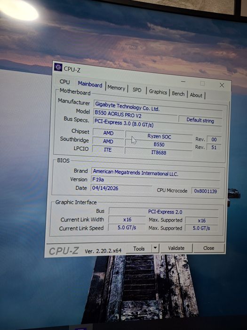Image resolution: width=247 pixels, height=330 pixels.
Task: Click the southbridge Rev. 51 value
Action: point(214,147)
